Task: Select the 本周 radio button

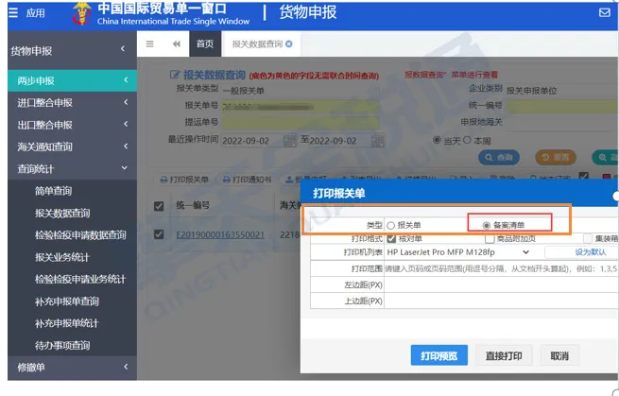Action: (467, 140)
